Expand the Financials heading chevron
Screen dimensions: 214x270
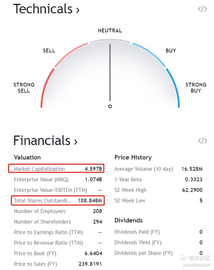(76, 142)
